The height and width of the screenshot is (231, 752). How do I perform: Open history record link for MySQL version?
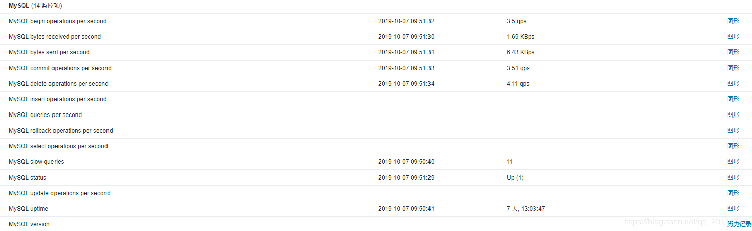(739, 224)
